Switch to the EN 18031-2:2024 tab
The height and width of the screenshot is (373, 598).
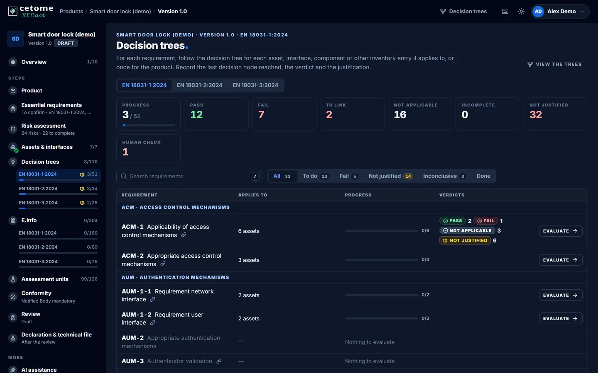(199, 85)
